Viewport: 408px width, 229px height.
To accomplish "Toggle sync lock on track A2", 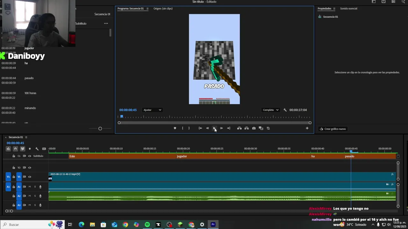I will pyautogui.click(x=24, y=196).
